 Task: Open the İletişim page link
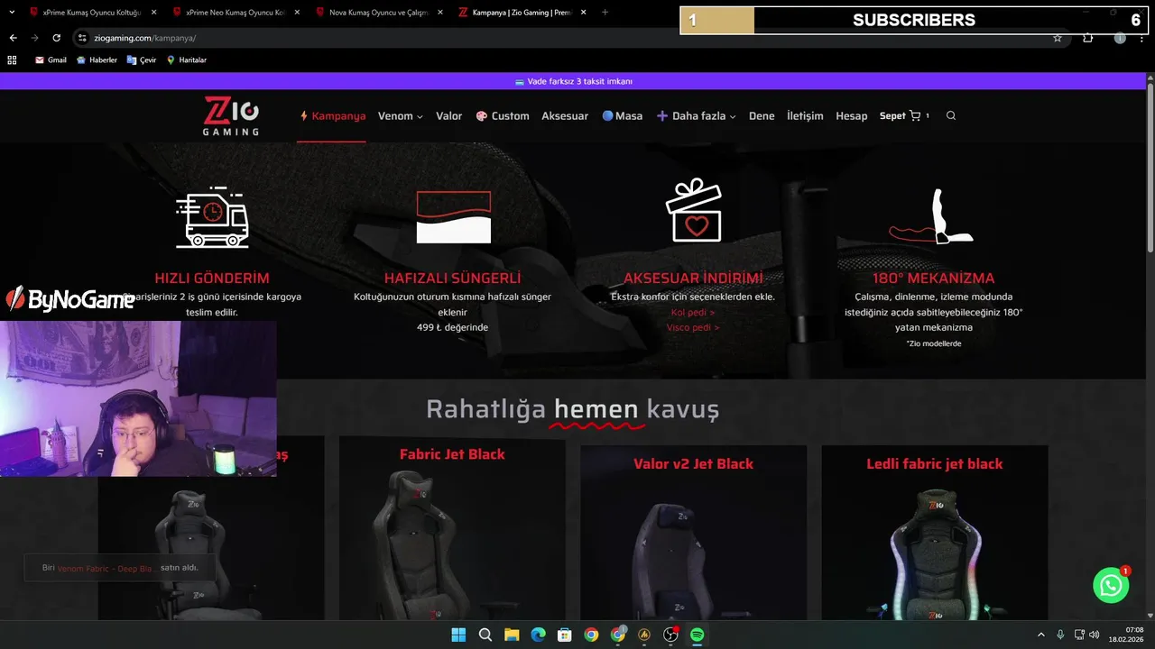(805, 115)
